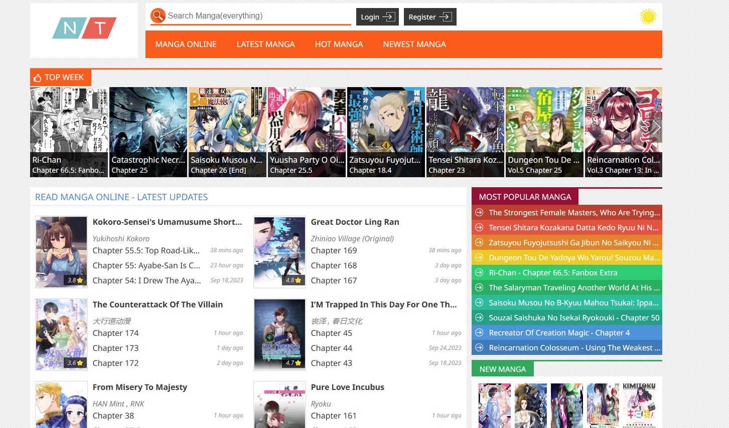Open The Counterattack Of The Villain title

(x=158, y=304)
